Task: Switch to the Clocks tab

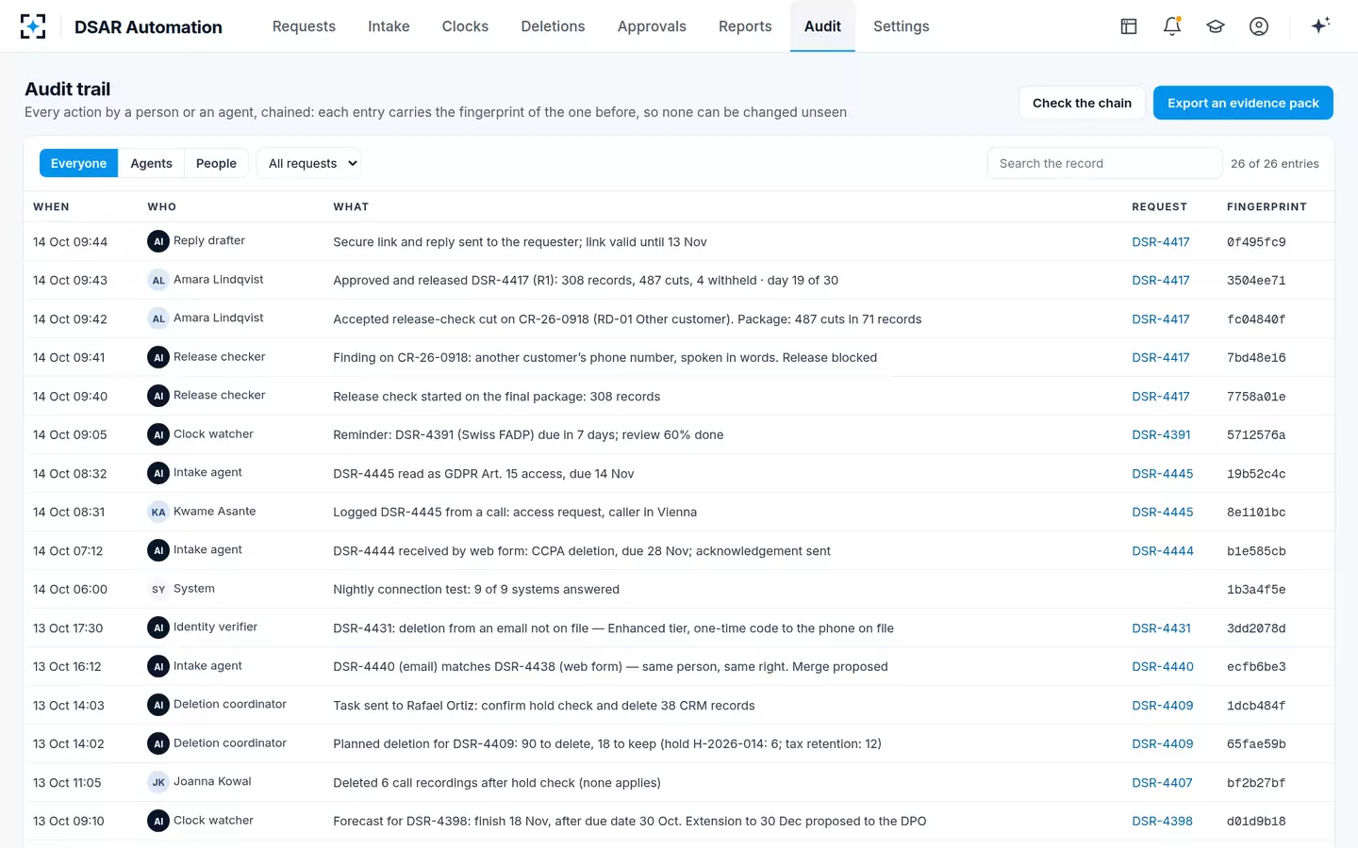Action: click(465, 26)
